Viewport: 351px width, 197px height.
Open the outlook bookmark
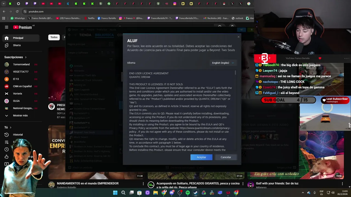point(237,18)
